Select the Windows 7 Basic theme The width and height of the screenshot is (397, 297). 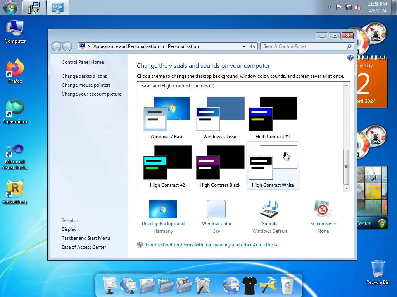tap(167, 118)
